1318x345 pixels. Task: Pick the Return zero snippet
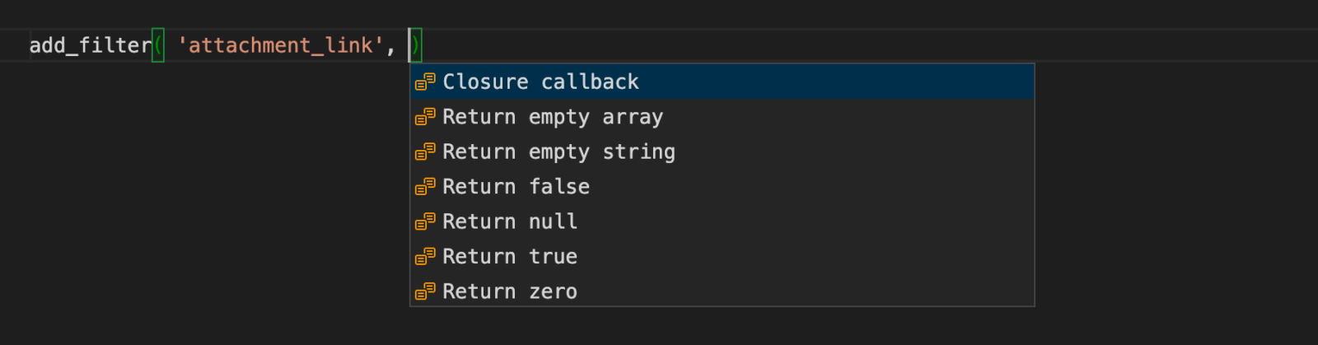[722, 291]
